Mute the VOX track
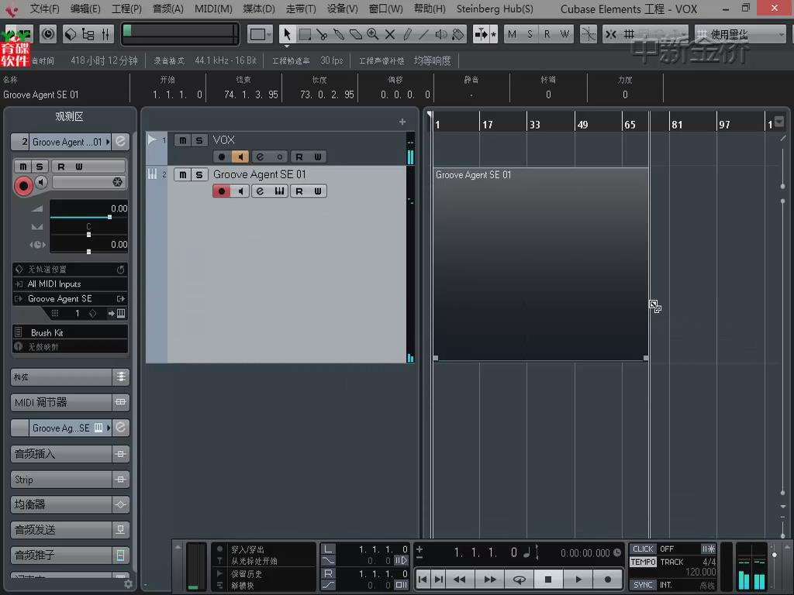 pos(183,140)
